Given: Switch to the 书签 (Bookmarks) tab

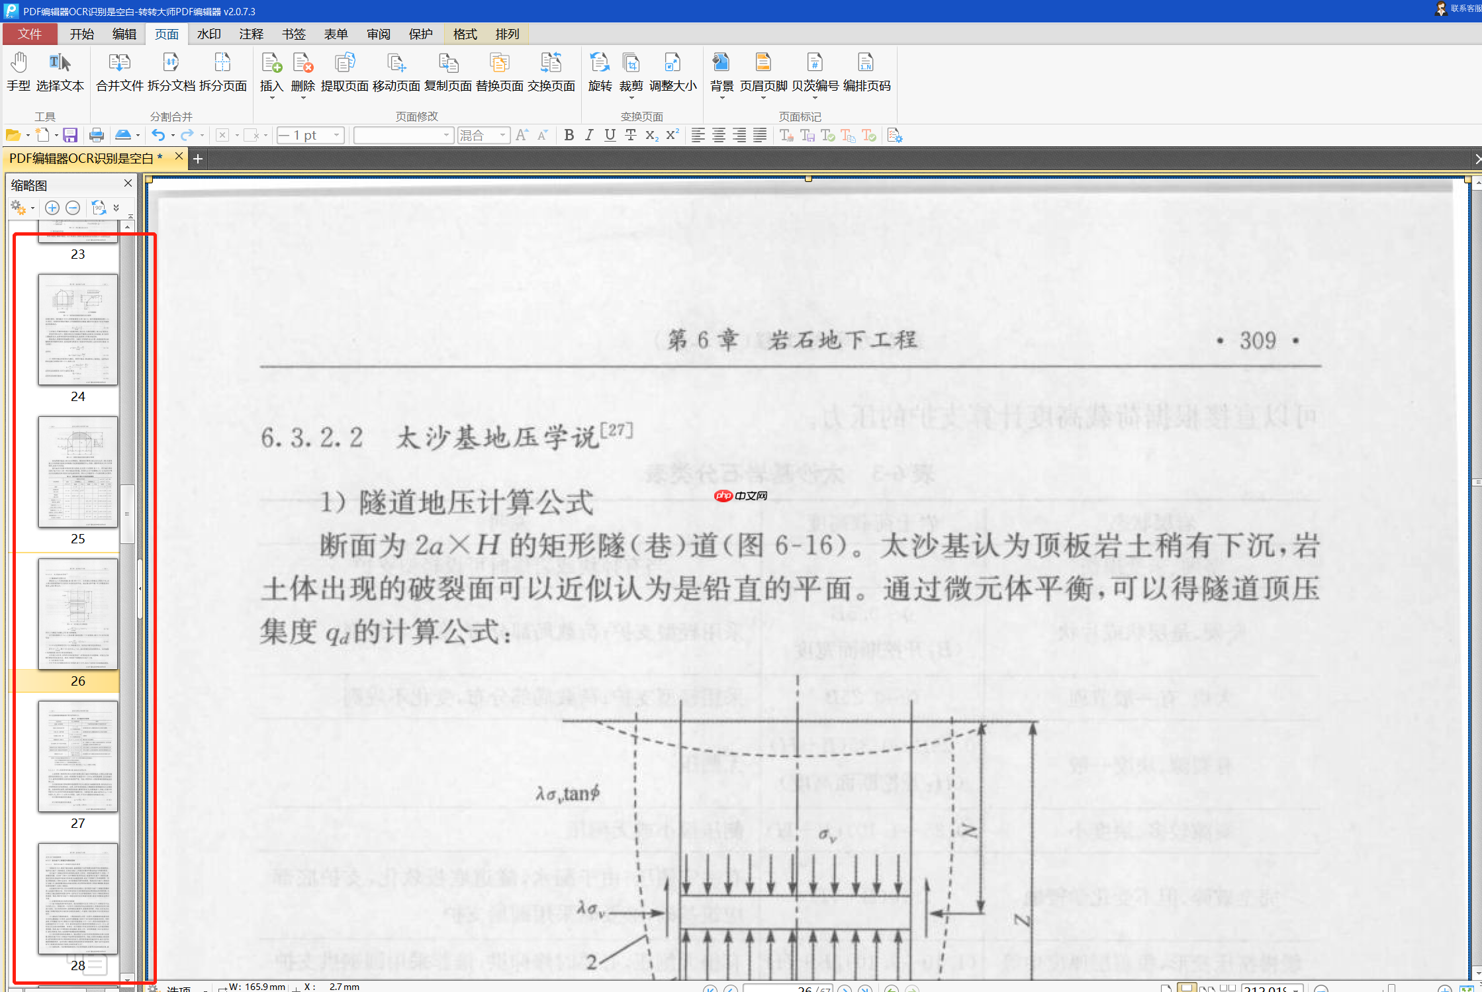Looking at the screenshot, I should (x=294, y=34).
